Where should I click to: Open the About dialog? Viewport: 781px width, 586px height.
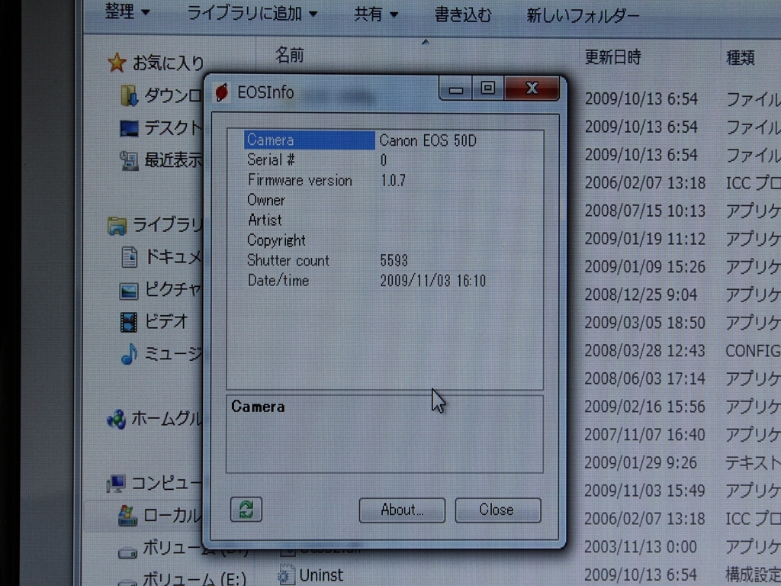point(402,510)
